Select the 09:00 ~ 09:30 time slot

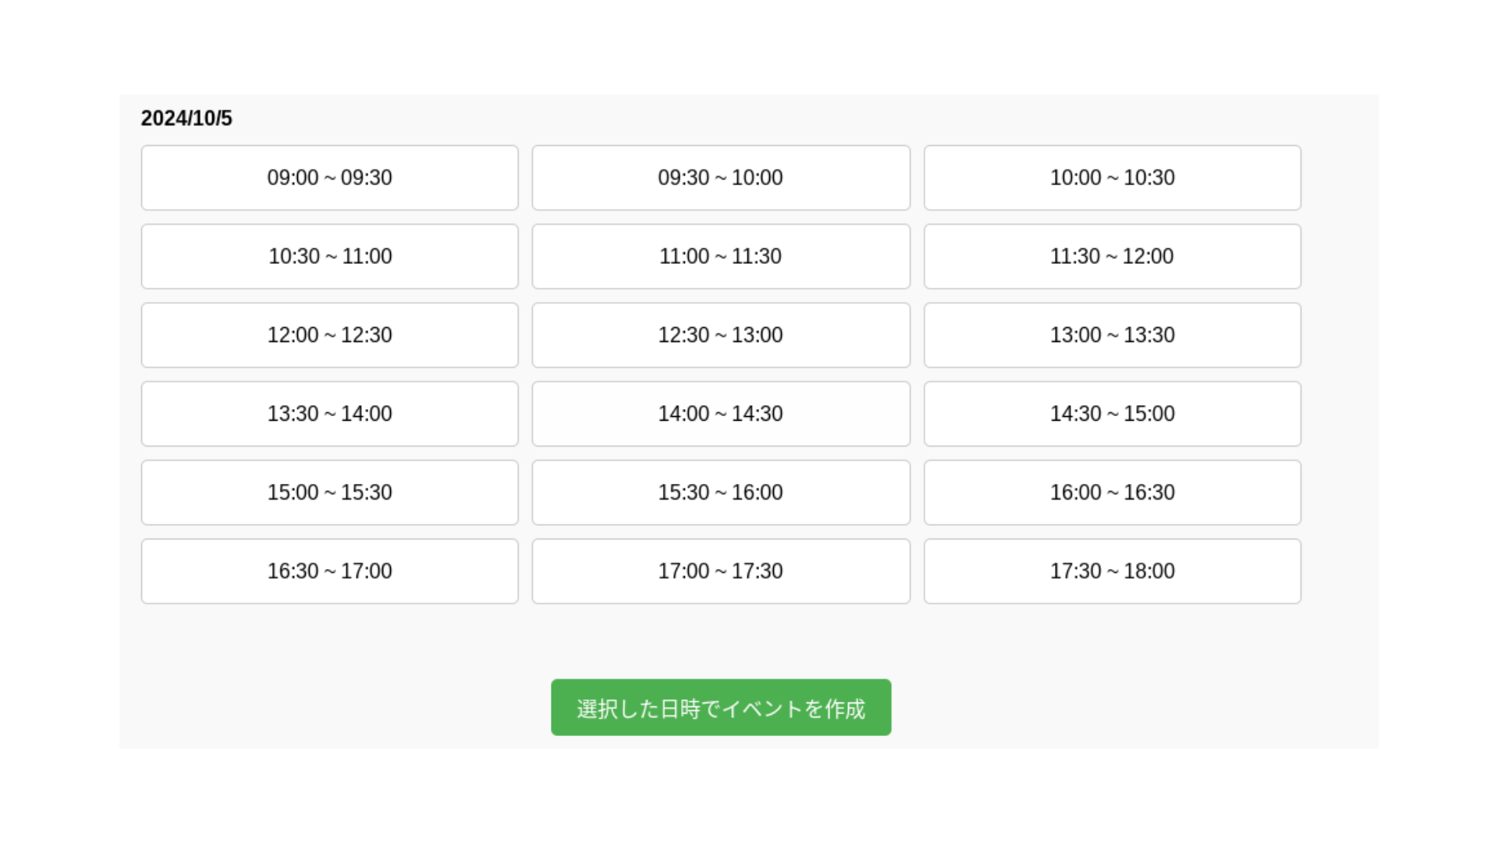click(x=329, y=177)
